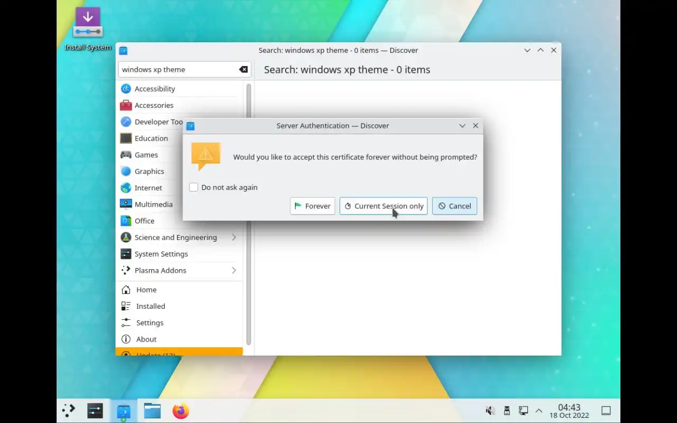The image size is (677, 423).
Task: Click the Home house icon
Action: tap(126, 290)
